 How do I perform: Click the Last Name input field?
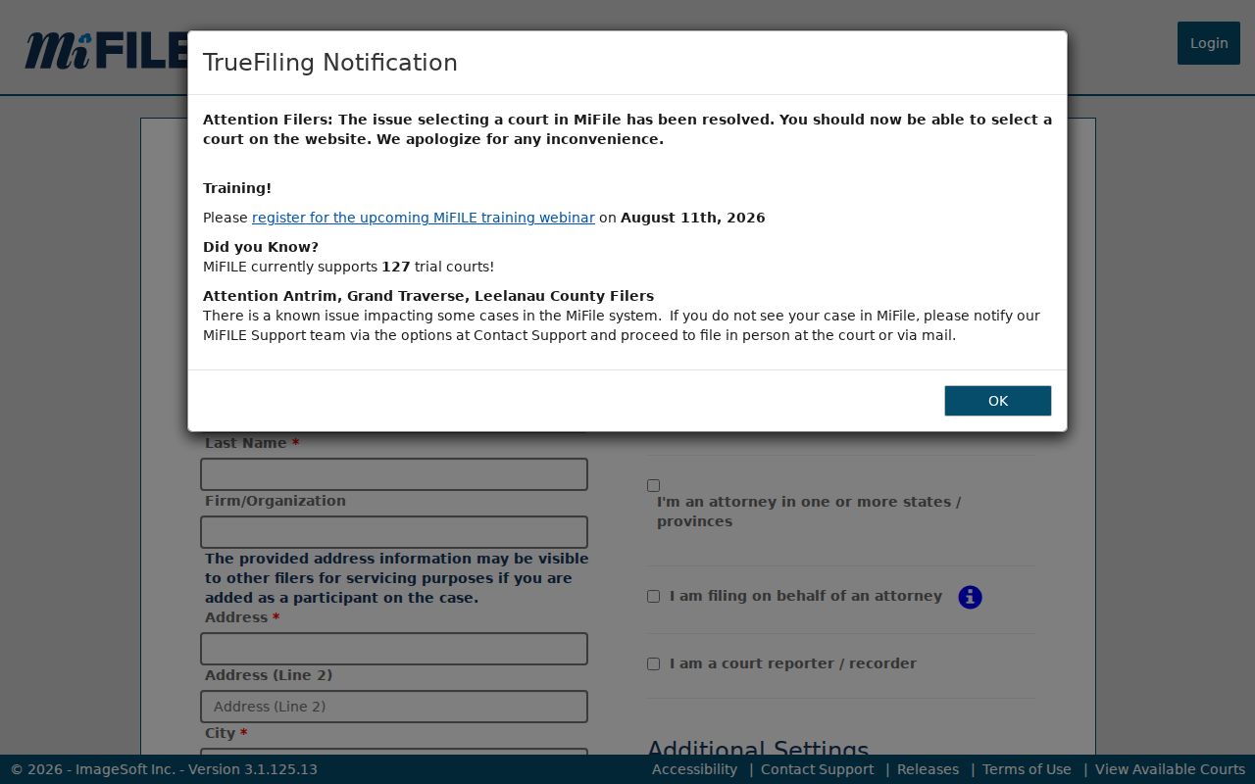coord(394,474)
